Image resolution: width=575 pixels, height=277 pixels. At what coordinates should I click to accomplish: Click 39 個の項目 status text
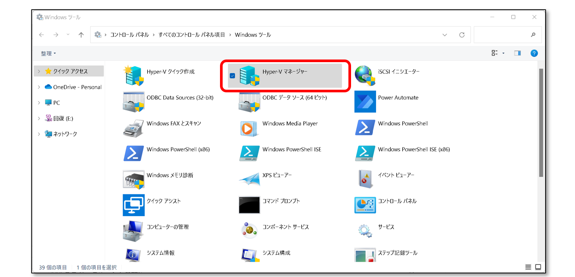(x=53, y=267)
